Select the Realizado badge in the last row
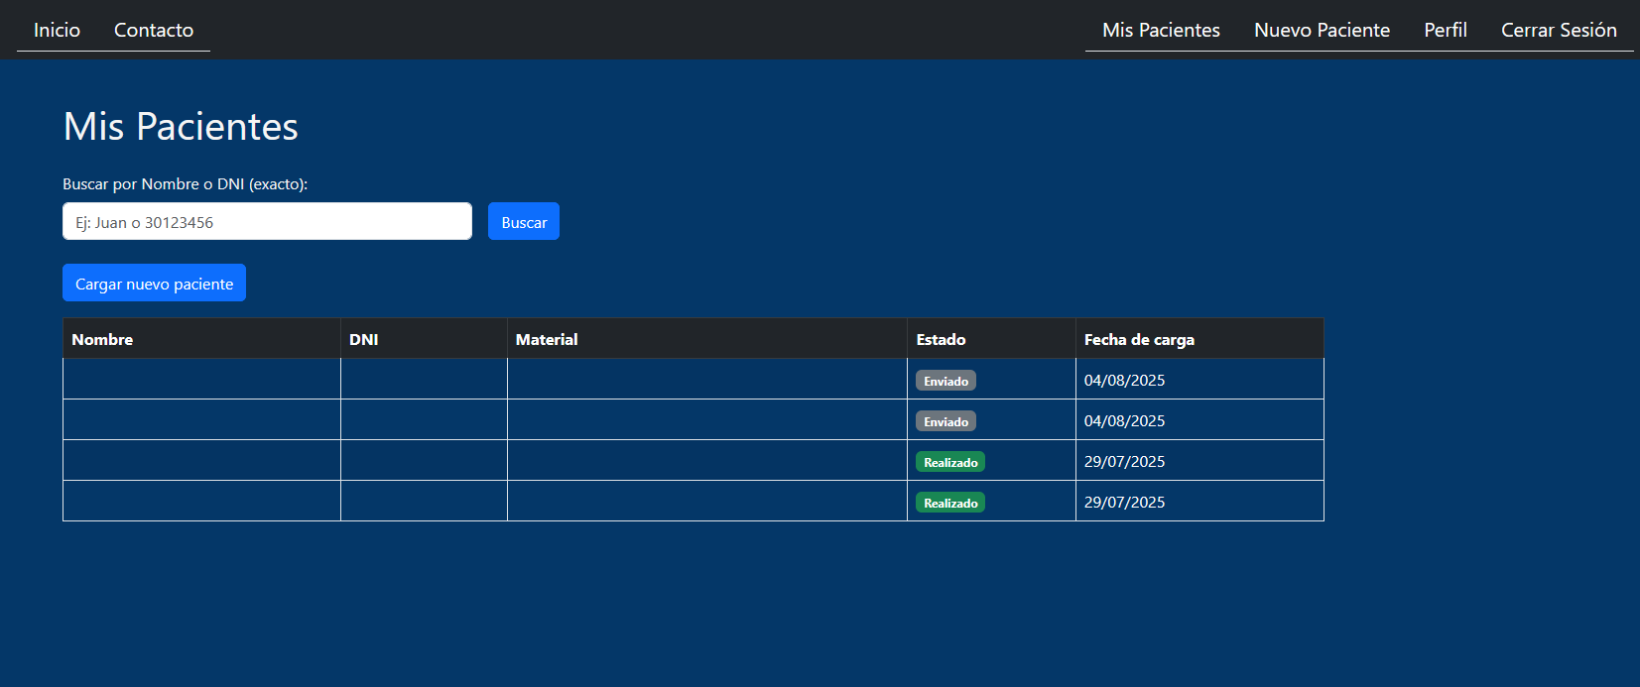Image resolution: width=1640 pixels, height=687 pixels. pyautogui.click(x=950, y=503)
